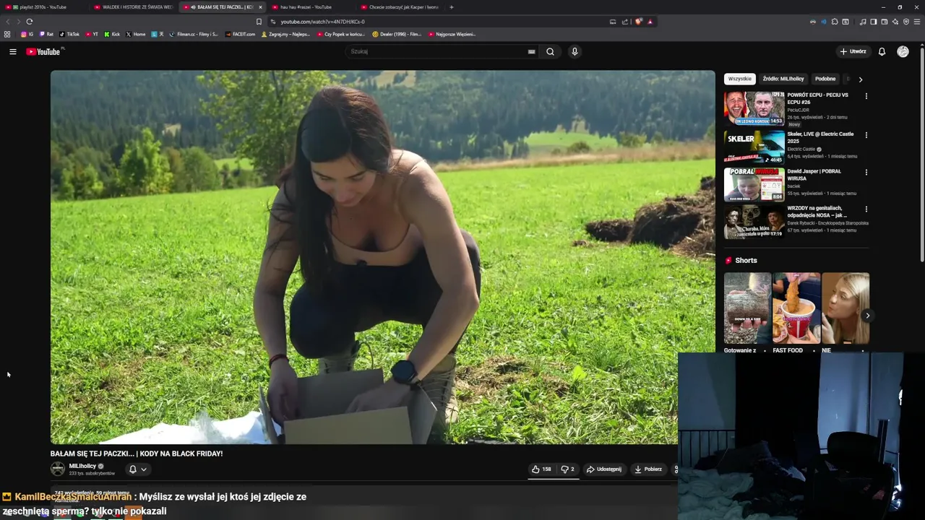
Task: Go back with browser back arrow
Action: [8, 22]
